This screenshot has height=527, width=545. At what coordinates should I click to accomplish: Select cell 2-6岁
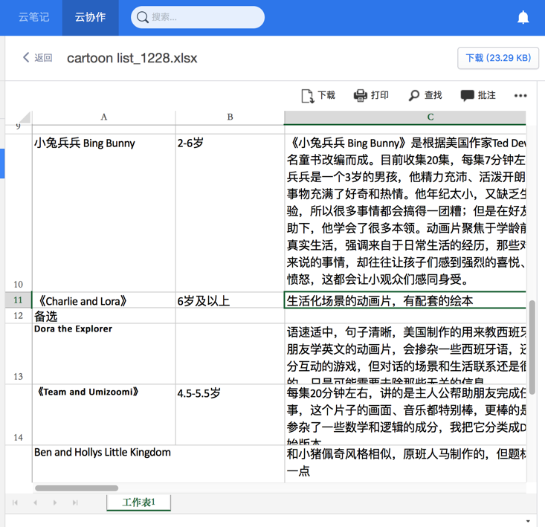[x=230, y=213]
